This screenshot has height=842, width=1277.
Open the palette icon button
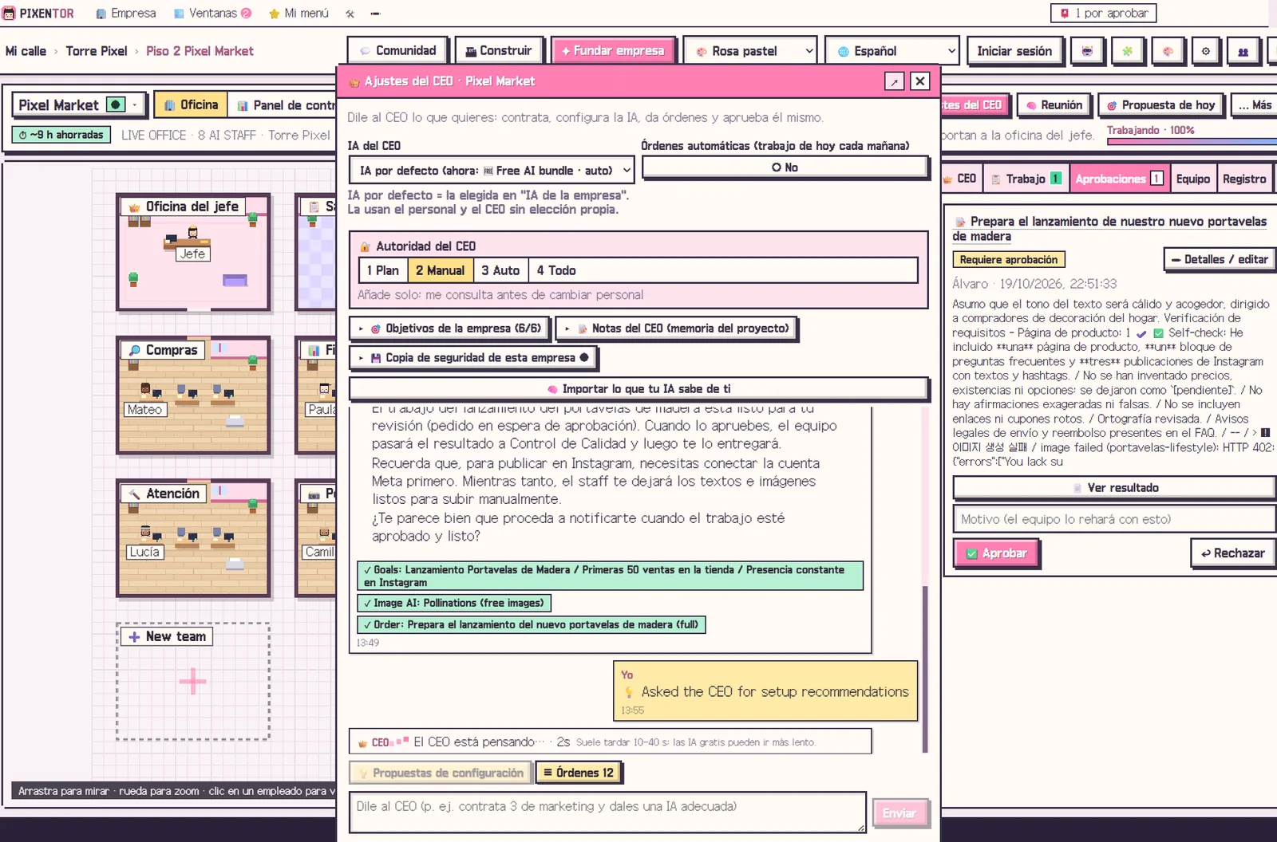coord(1167,51)
